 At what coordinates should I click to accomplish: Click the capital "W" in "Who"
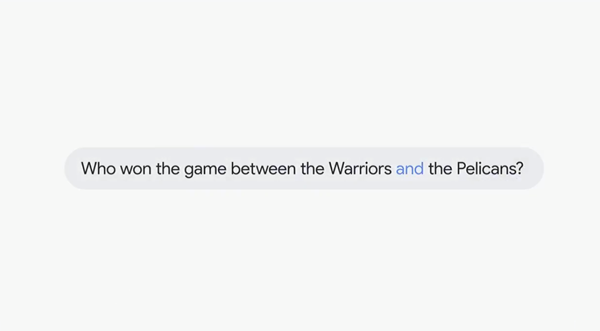tap(88, 169)
